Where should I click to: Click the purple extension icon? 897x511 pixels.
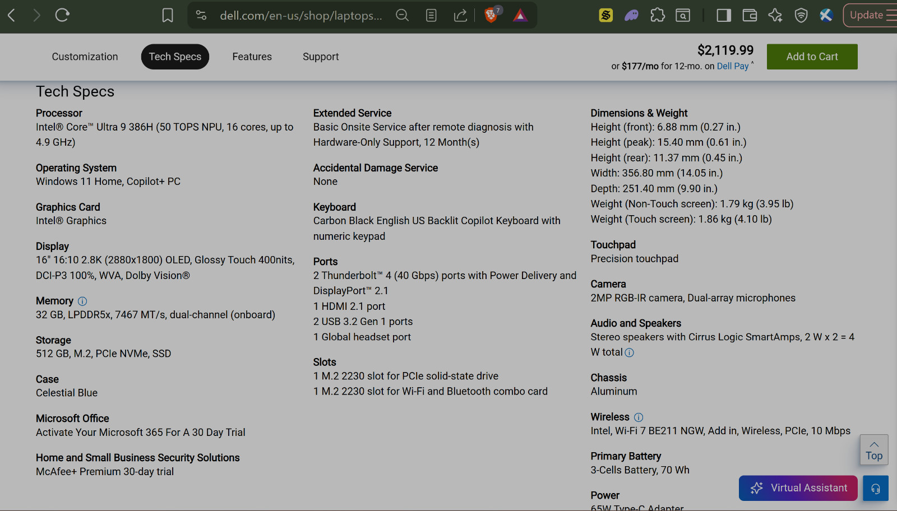(x=632, y=15)
